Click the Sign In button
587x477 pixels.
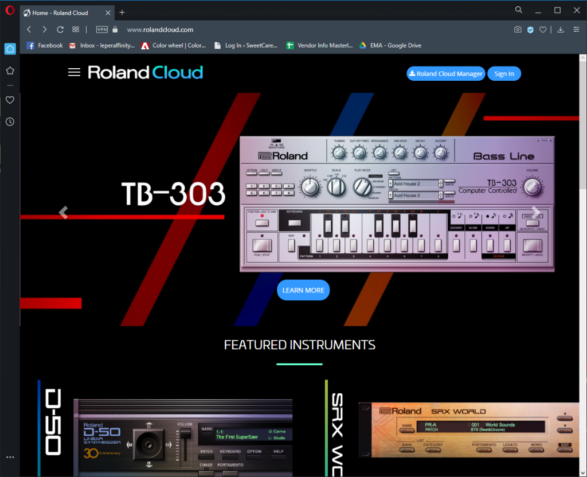[x=504, y=73]
